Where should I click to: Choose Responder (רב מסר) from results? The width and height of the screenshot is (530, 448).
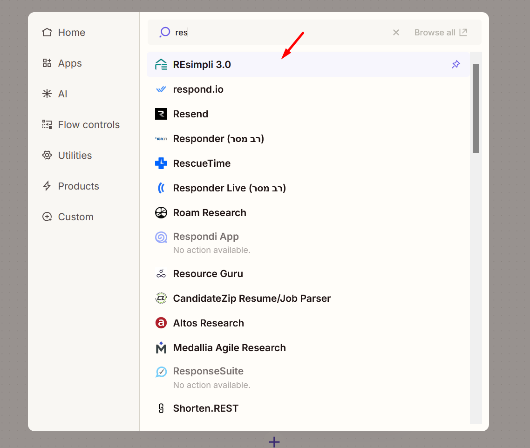click(308, 139)
